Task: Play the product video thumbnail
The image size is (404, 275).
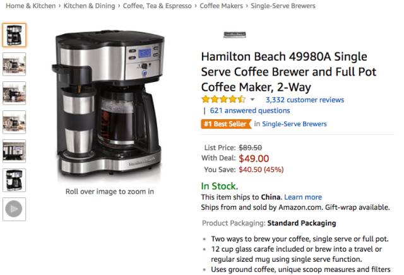Action: pos(14,209)
